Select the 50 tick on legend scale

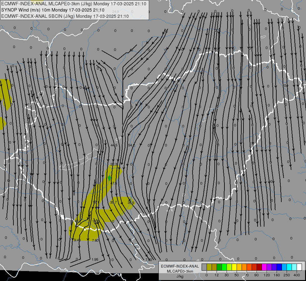coord(237,275)
